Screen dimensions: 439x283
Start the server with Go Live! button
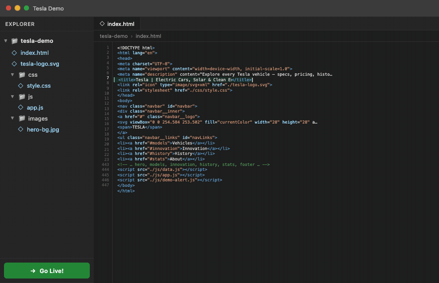pyautogui.click(x=47, y=271)
